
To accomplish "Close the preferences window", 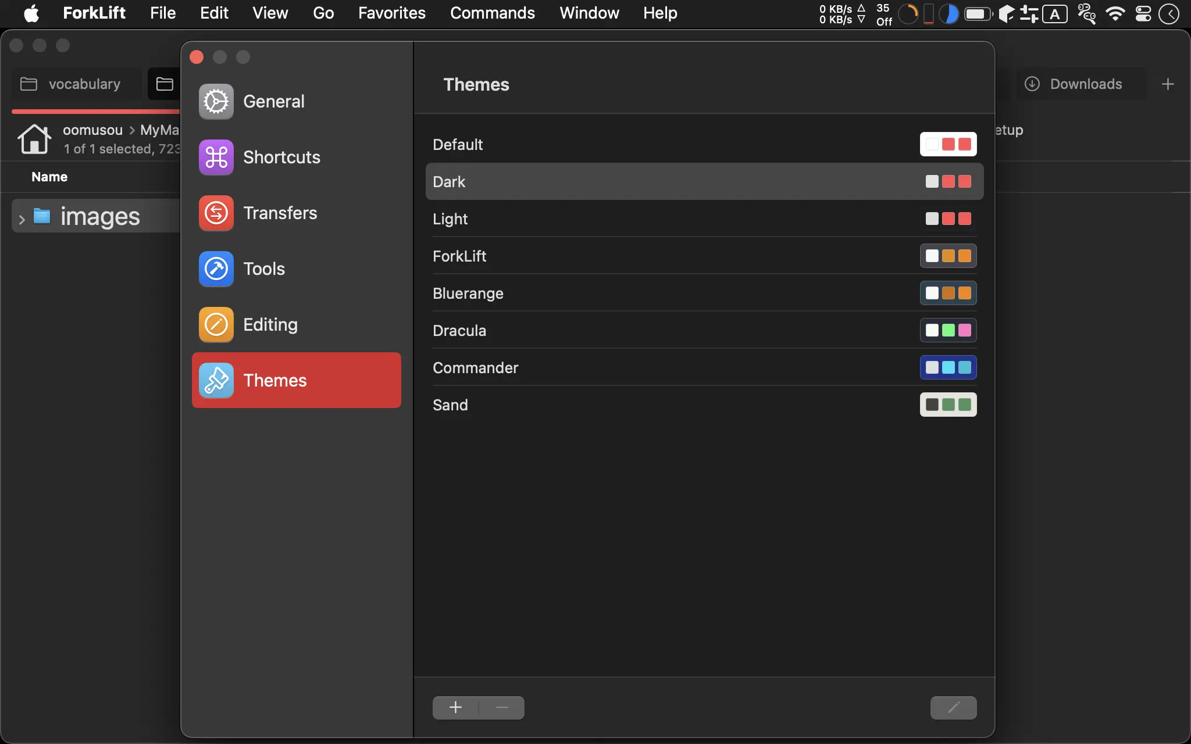I will (197, 57).
